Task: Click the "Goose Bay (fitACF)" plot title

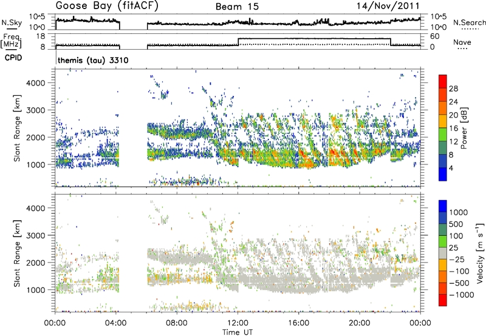Action: click(x=107, y=5)
